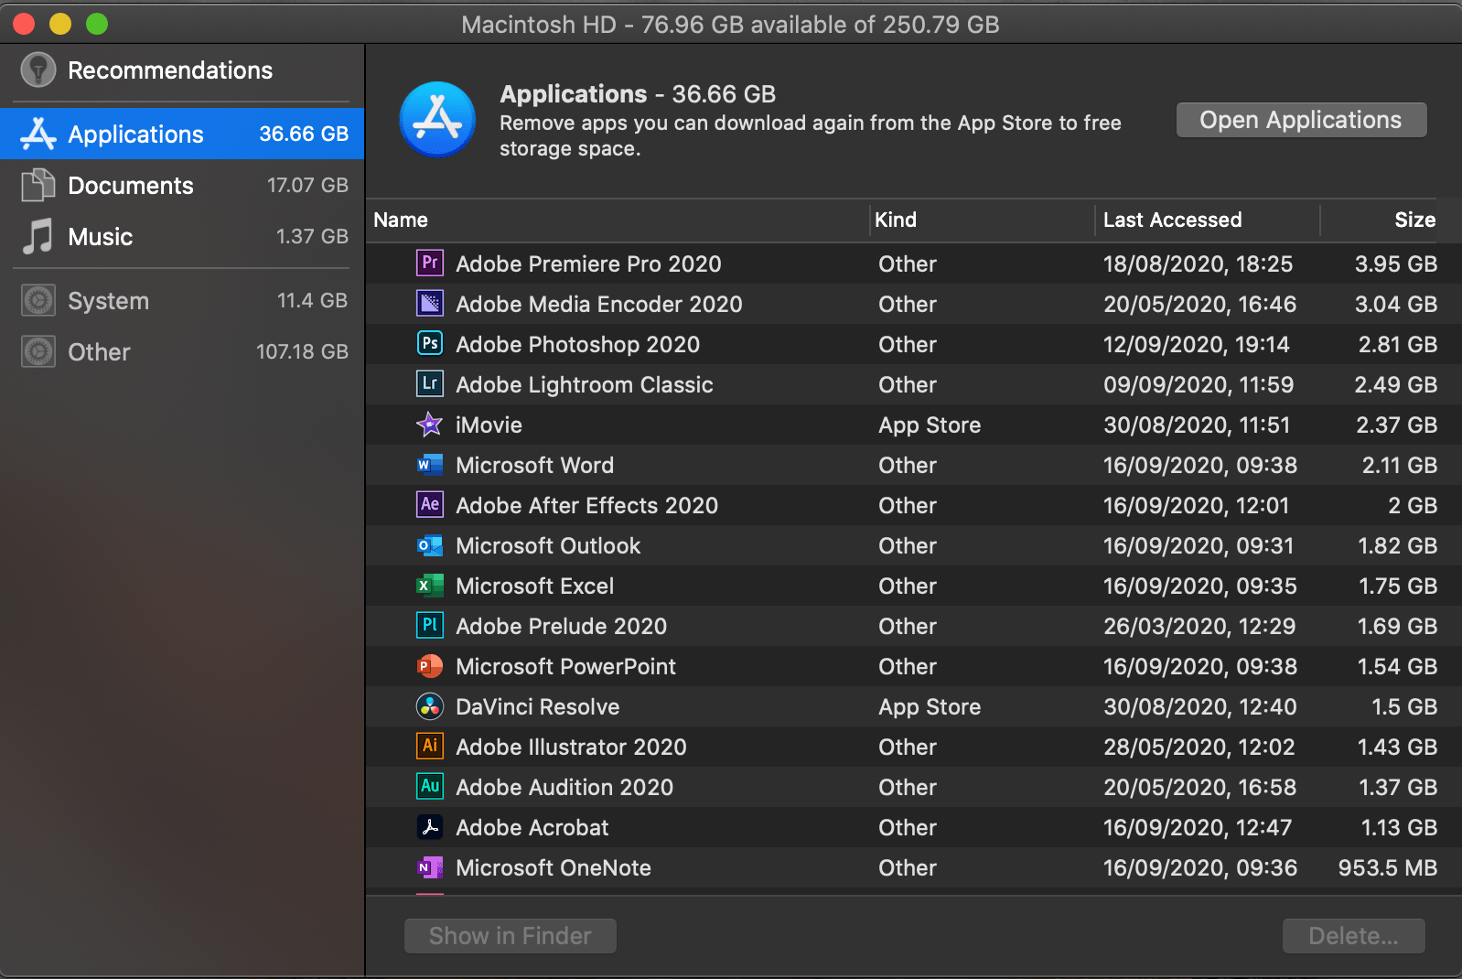
Task: Click the System gear sidebar icon
Action: pos(38,300)
